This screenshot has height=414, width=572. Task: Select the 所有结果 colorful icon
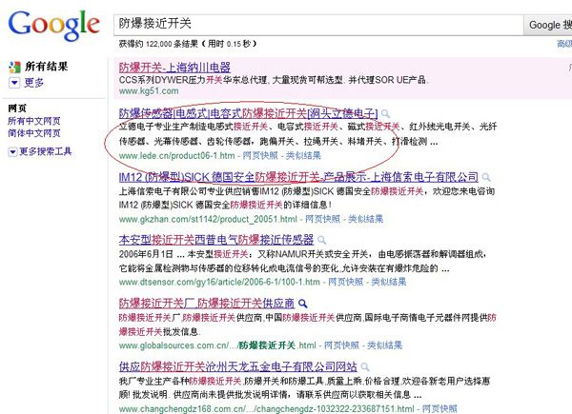point(14,67)
